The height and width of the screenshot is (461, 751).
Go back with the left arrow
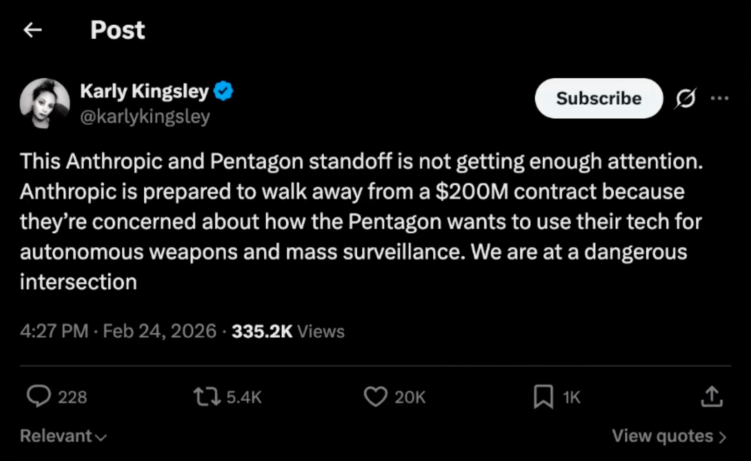(x=33, y=30)
